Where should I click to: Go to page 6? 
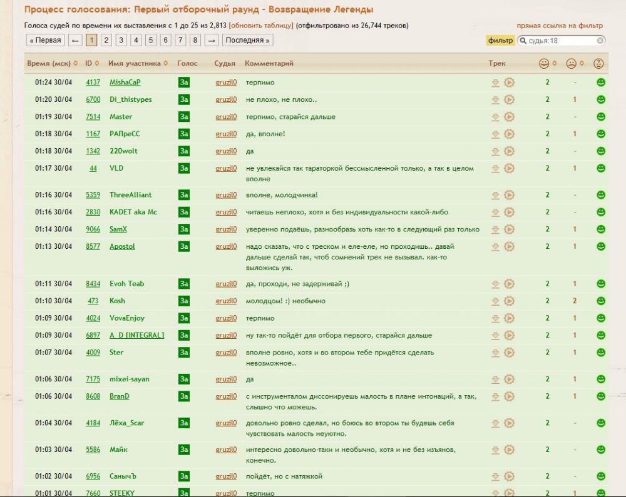(165, 40)
